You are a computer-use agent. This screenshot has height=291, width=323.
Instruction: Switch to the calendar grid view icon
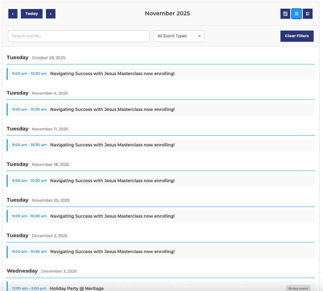pyautogui.click(x=285, y=14)
